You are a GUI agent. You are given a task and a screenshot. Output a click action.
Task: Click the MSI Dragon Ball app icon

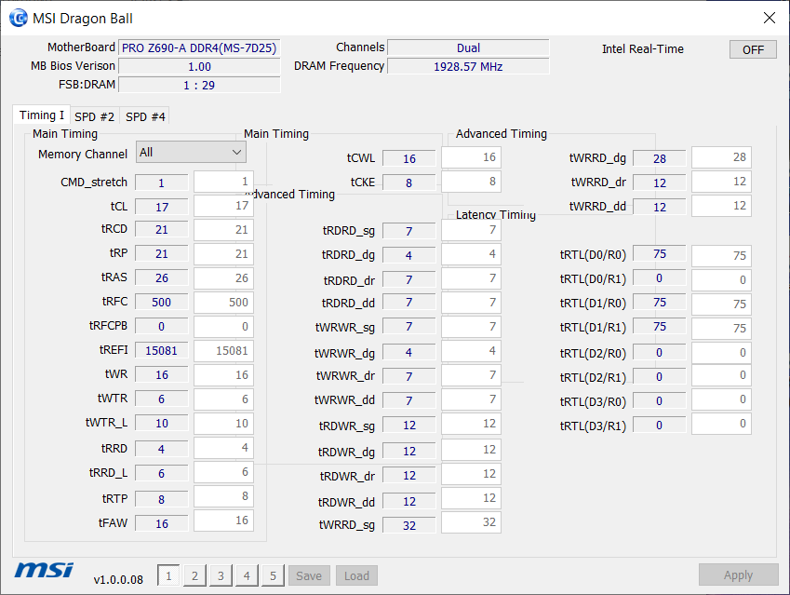19,18
